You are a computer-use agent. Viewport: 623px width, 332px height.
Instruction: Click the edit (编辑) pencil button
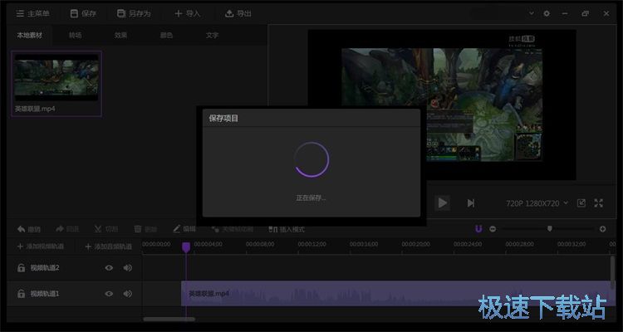coord(184,229)
